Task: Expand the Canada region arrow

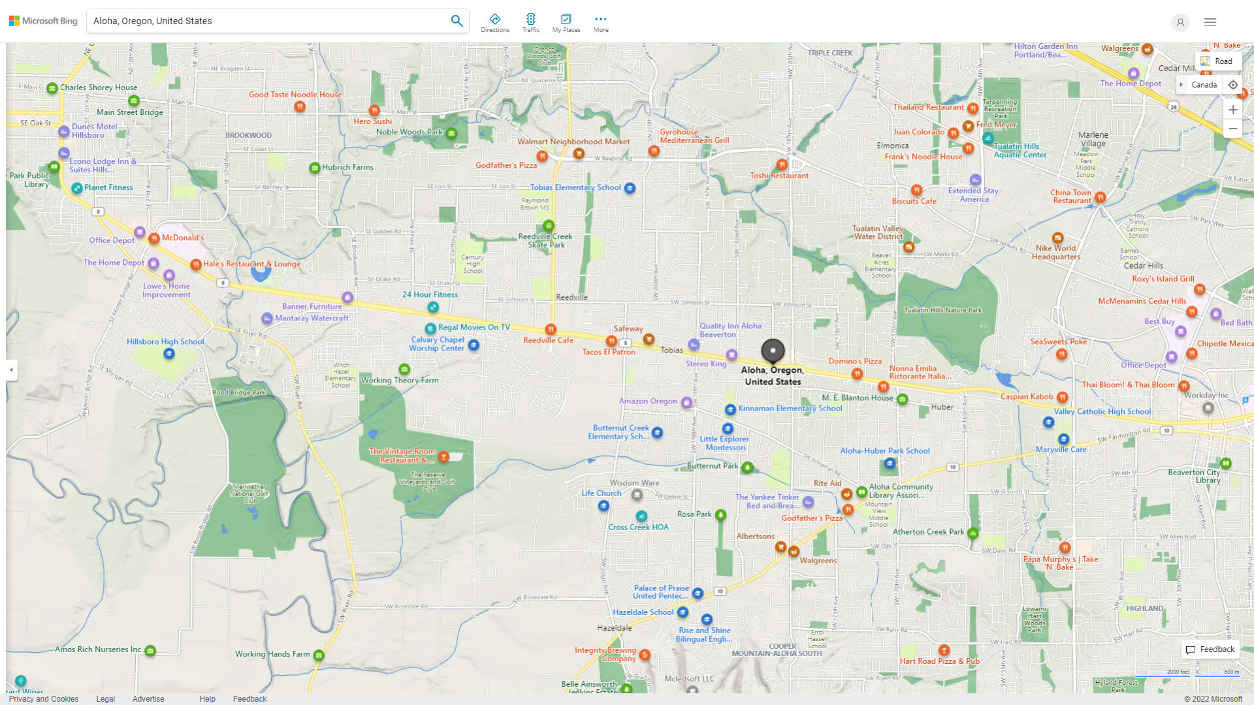Action: pos(1180,85)
